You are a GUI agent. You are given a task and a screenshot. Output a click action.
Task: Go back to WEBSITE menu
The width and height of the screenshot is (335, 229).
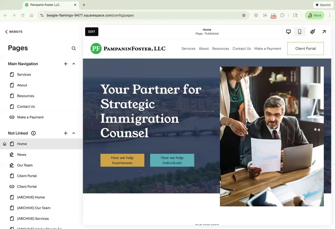tap(14, 31)
